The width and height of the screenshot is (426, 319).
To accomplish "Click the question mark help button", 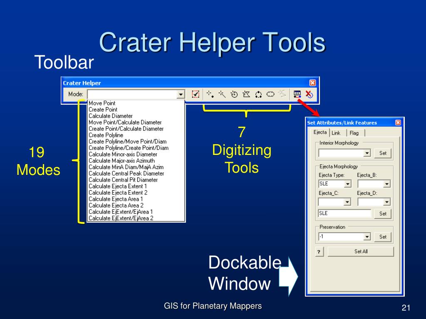I will point(319,252).
